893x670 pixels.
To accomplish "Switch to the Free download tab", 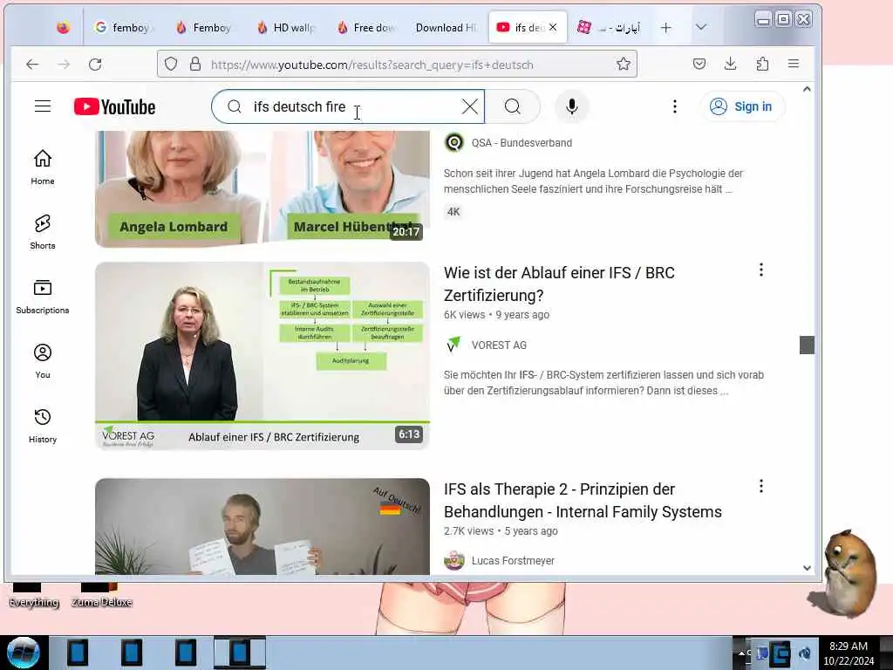I will pos(366,27).
